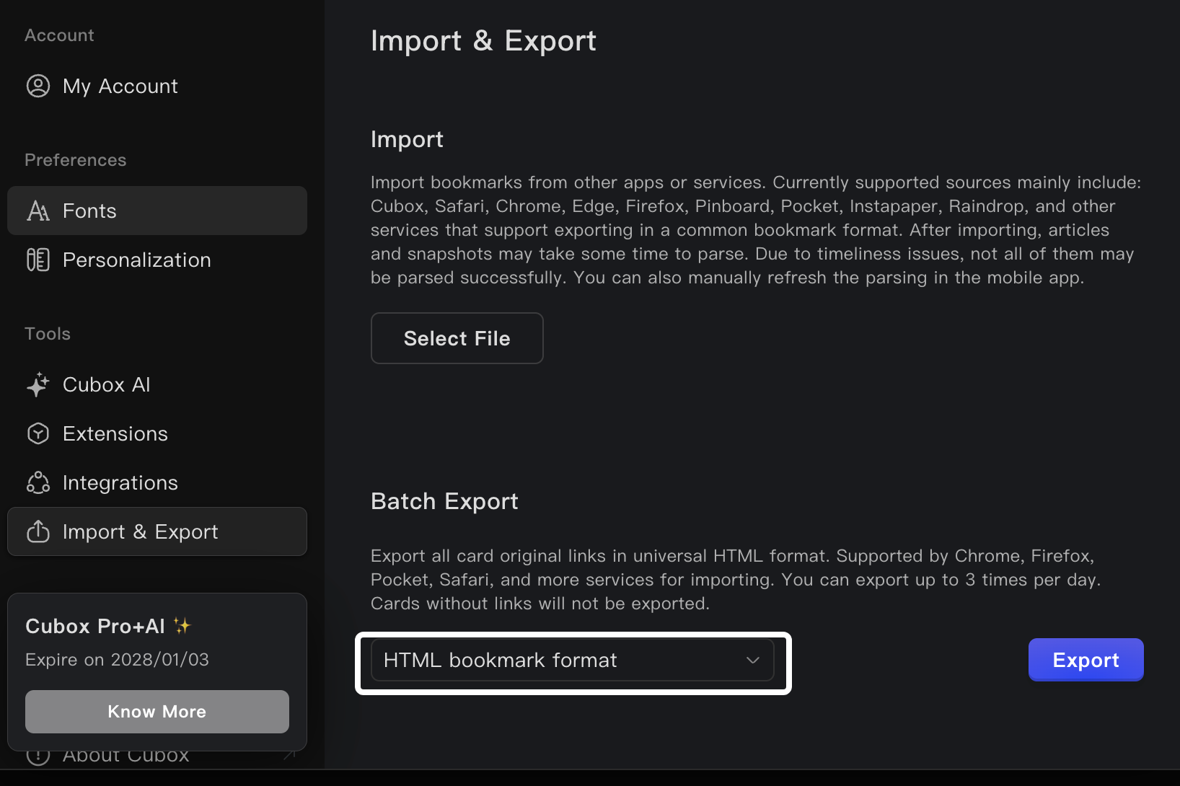This screenshot has height=786, width=1180.
Task: Expand export format list via chevron arrow
Action: [x=753, y=660]
